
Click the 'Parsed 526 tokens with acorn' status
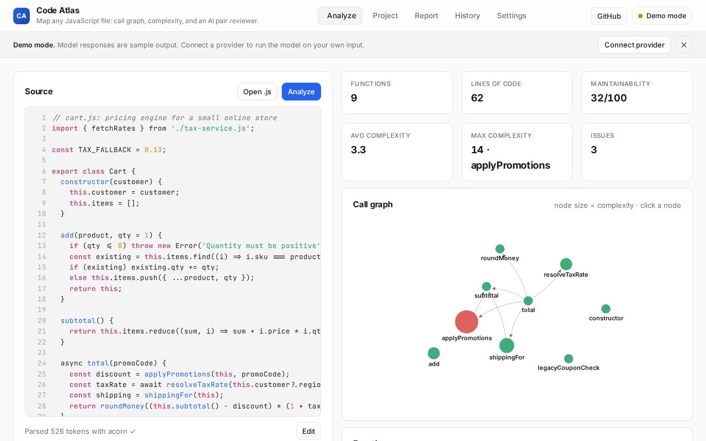pyautogui.click(x=81, y=431)
